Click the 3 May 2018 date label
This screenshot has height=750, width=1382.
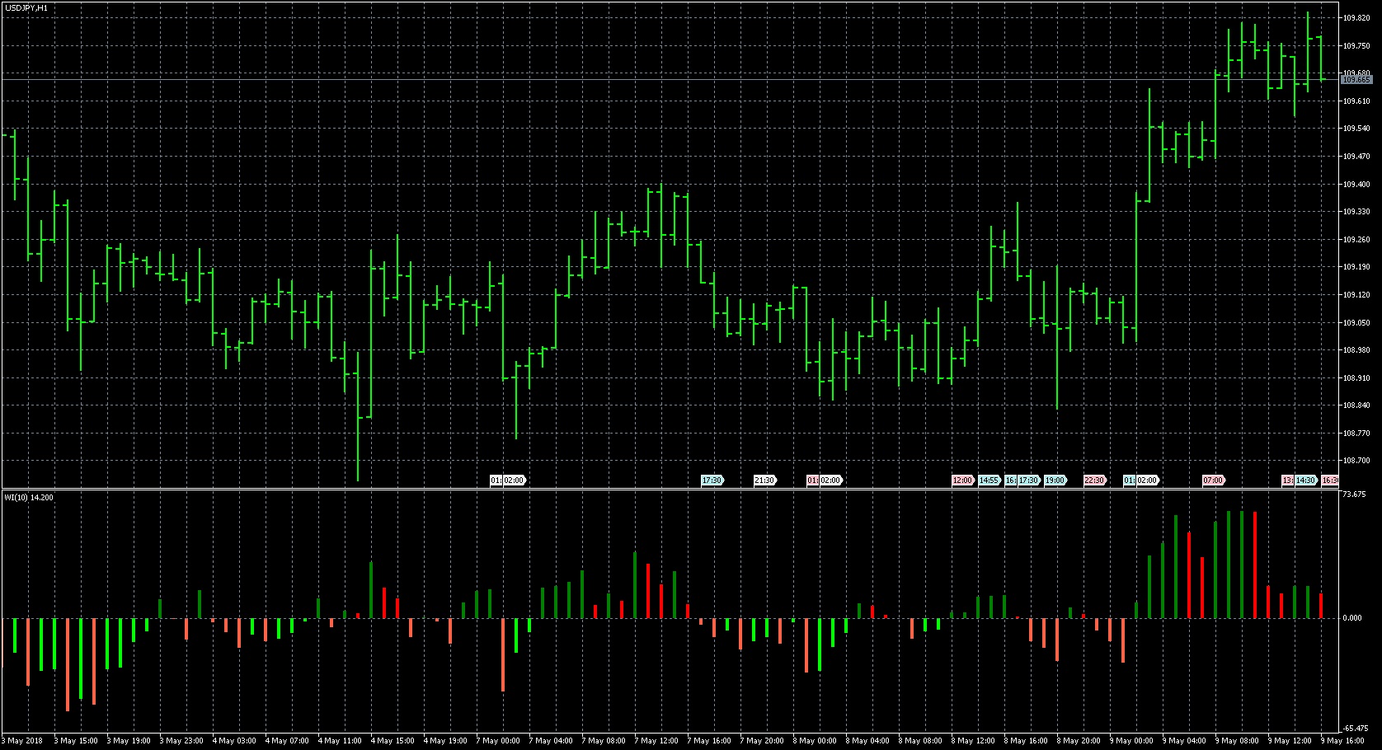tap(23, 741)
